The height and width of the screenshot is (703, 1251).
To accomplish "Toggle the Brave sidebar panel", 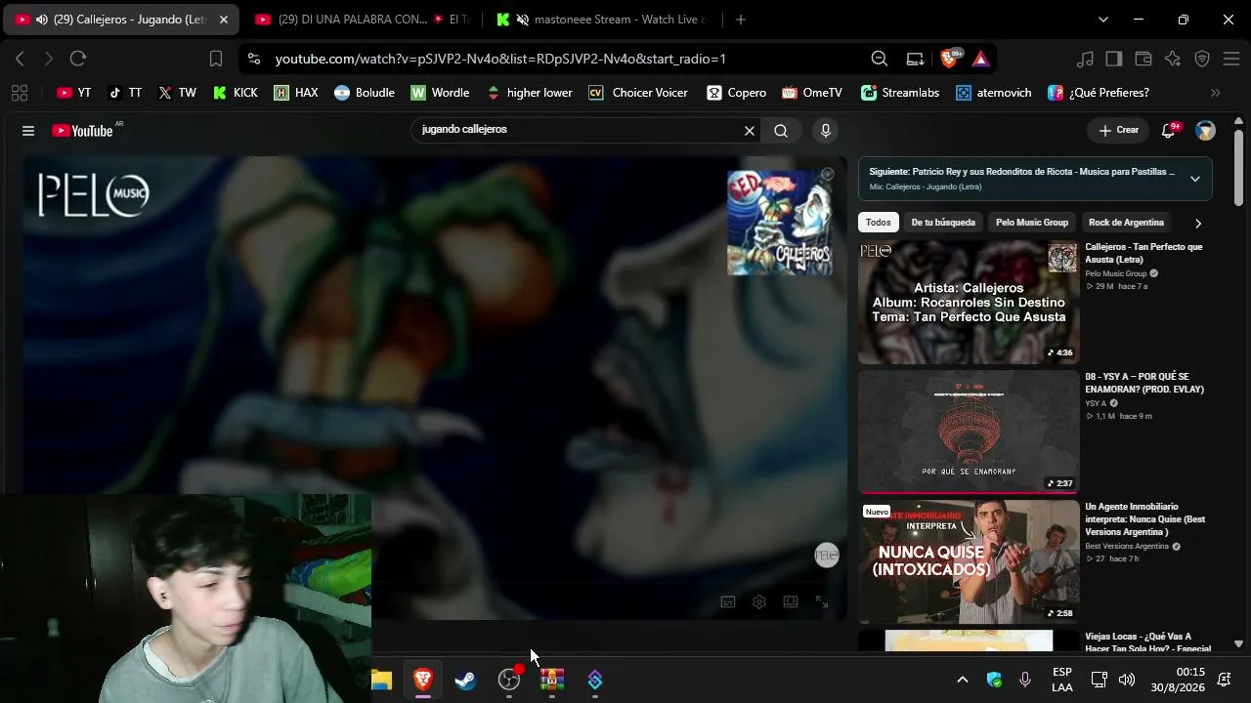I will point(1114,59).
